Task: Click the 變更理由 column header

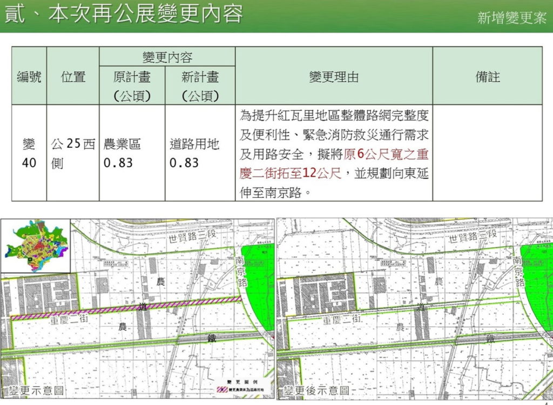Action: point(334,75)
